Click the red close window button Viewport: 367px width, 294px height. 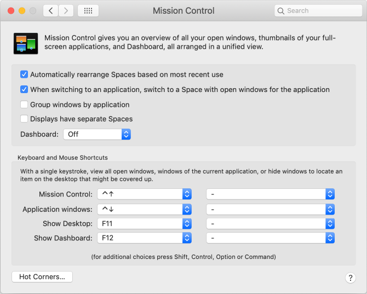(11, 10)
